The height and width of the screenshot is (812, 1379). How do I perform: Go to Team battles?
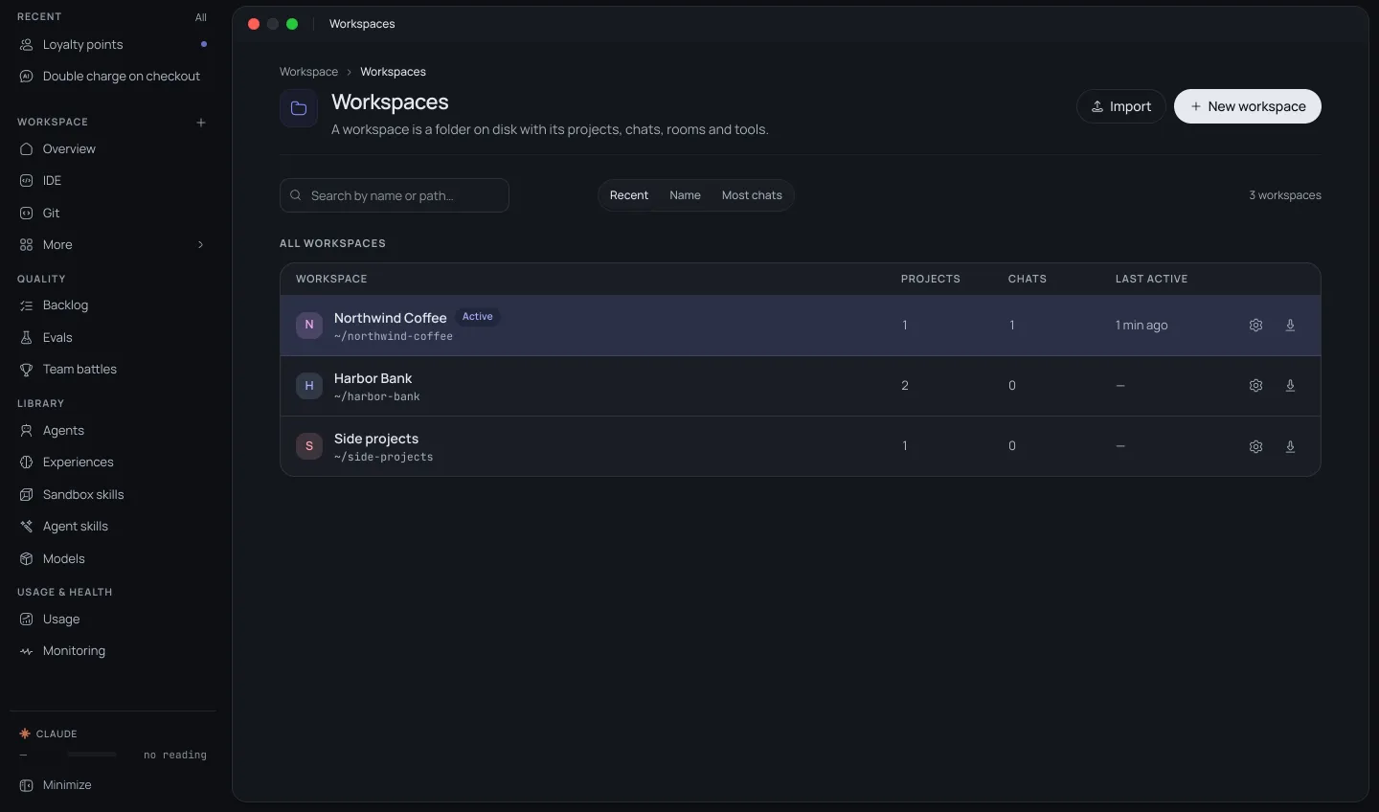(x=113, y=369)
